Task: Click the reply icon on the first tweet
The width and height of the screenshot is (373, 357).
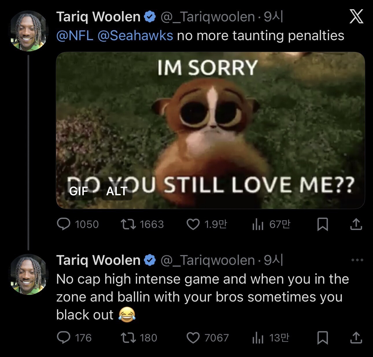Action: 63,224
